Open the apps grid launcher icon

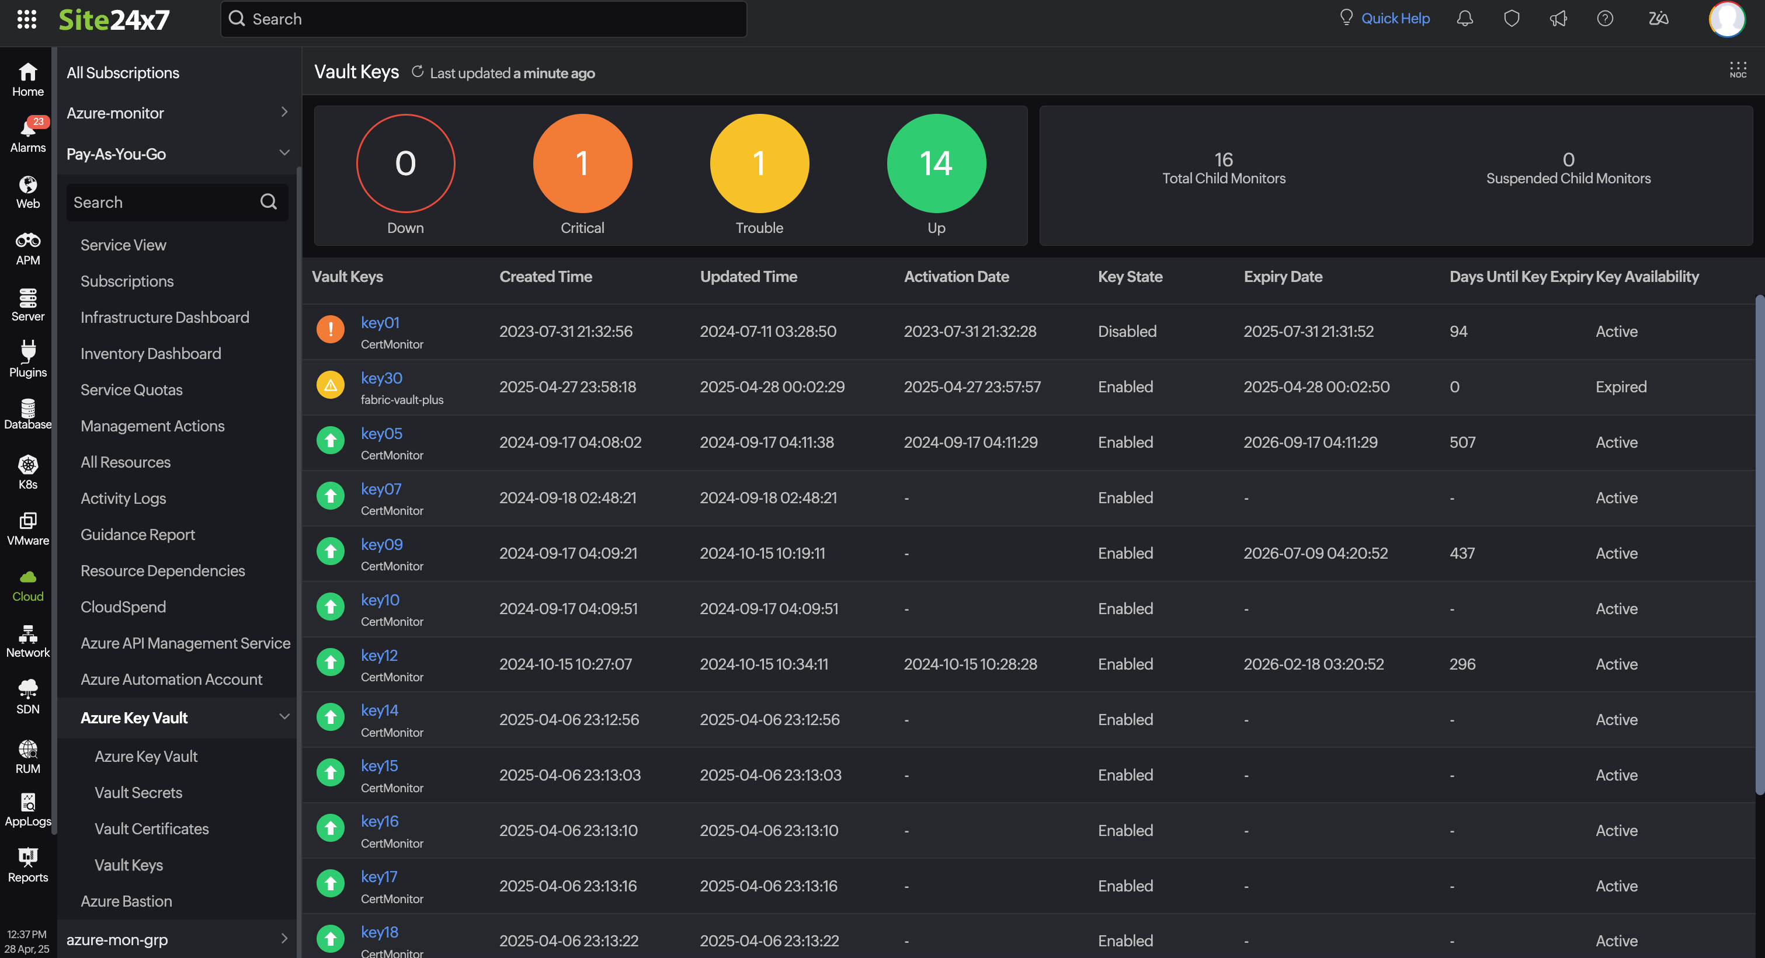click(26, 19)
